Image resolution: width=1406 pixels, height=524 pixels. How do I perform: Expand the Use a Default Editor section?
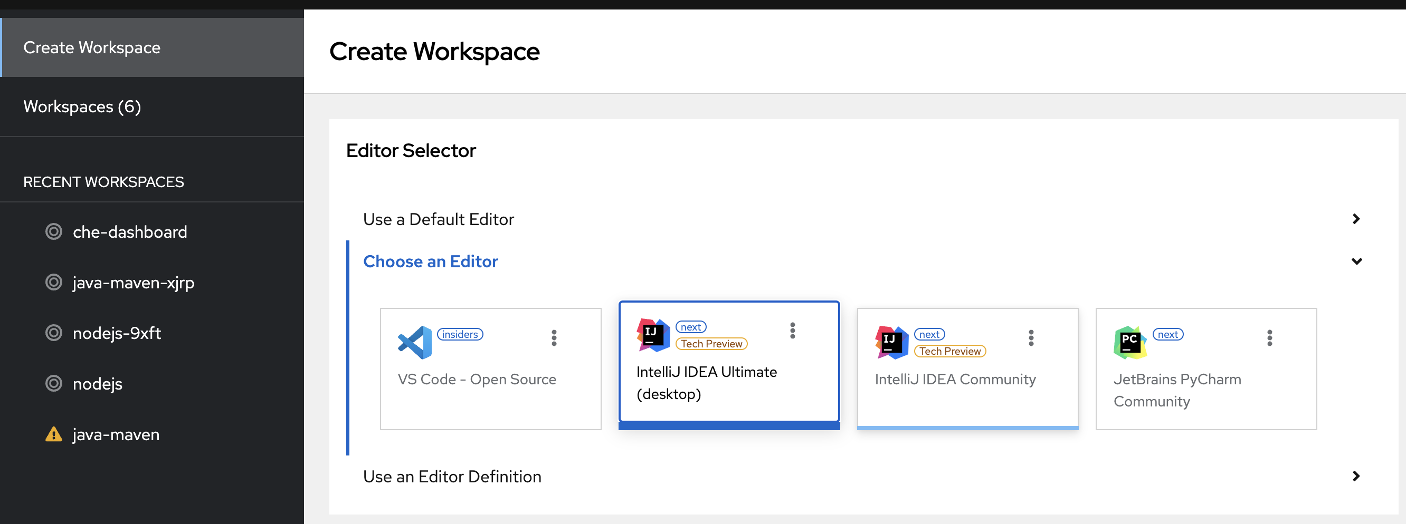1357,219
